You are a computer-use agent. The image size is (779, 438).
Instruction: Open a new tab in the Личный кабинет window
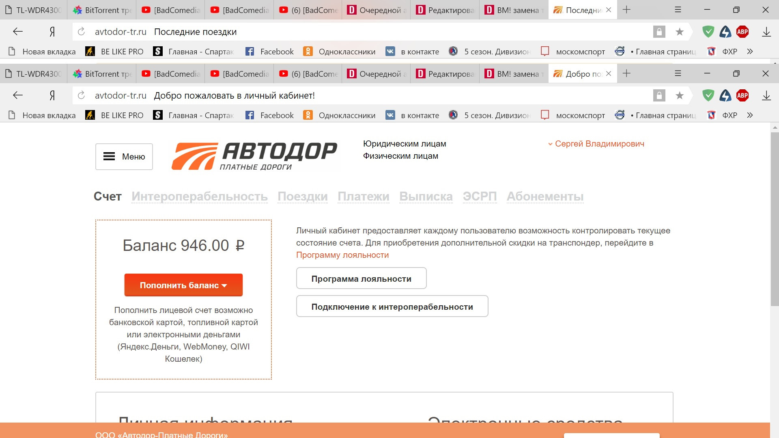point(626,73)
